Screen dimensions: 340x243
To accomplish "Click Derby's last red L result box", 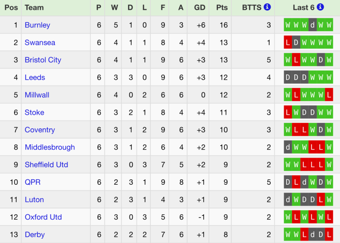I will tap(329, 235).
